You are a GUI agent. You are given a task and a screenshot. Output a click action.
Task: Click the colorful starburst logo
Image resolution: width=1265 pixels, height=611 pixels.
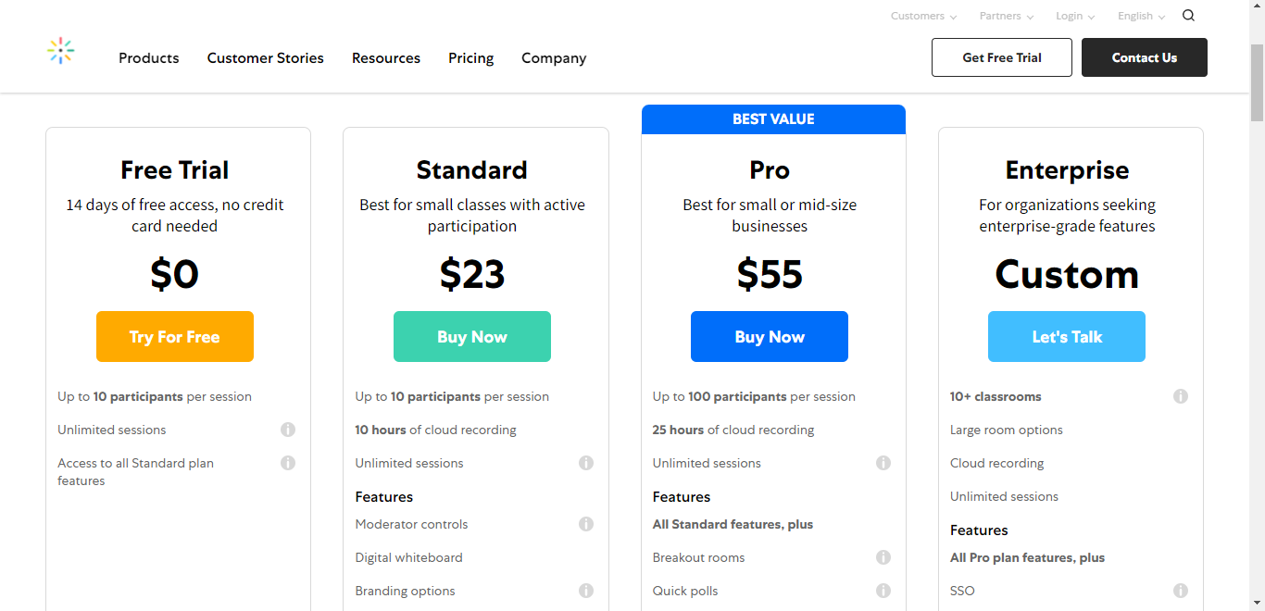[61, 51]
